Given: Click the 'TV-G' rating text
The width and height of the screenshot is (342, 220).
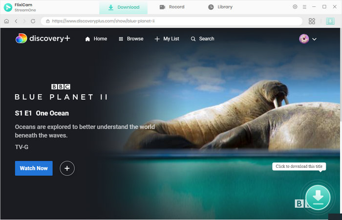Looking at the screenshot, I should pos(21,147).
